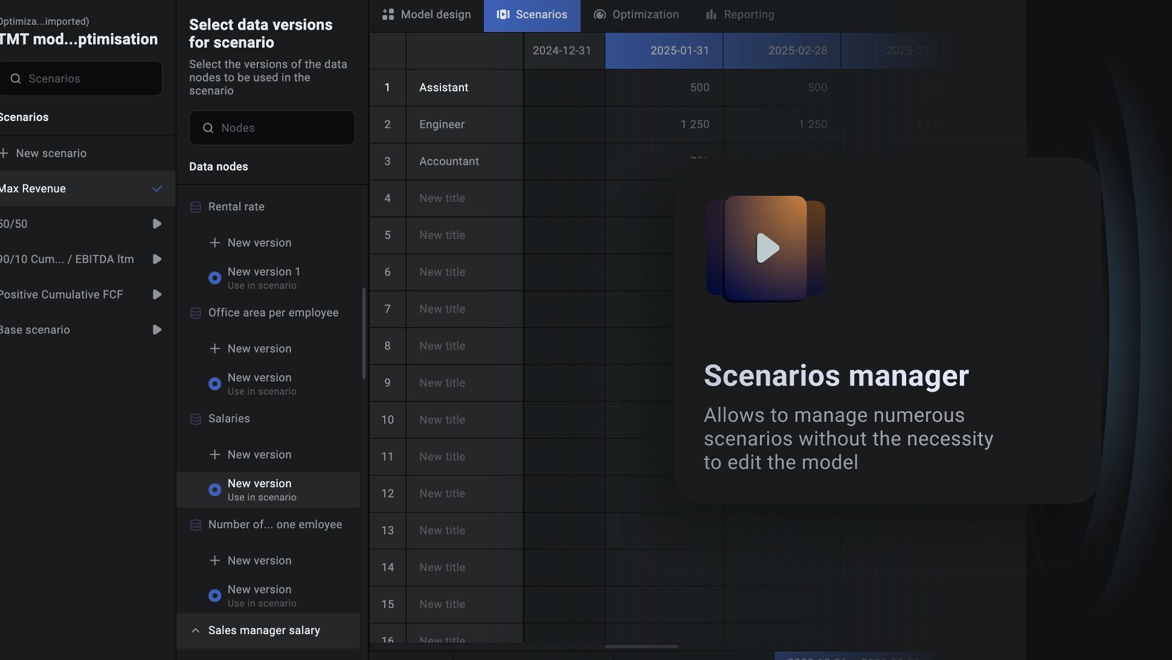Click the Nodes search field
Screen dimensions: 1172x660
coord(272,128)
